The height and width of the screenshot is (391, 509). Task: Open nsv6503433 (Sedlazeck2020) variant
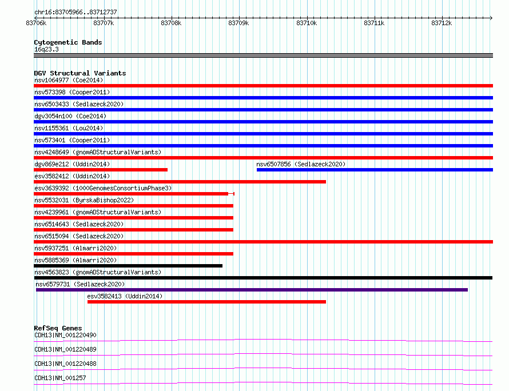pyautogui.click(x=79, y=104)
